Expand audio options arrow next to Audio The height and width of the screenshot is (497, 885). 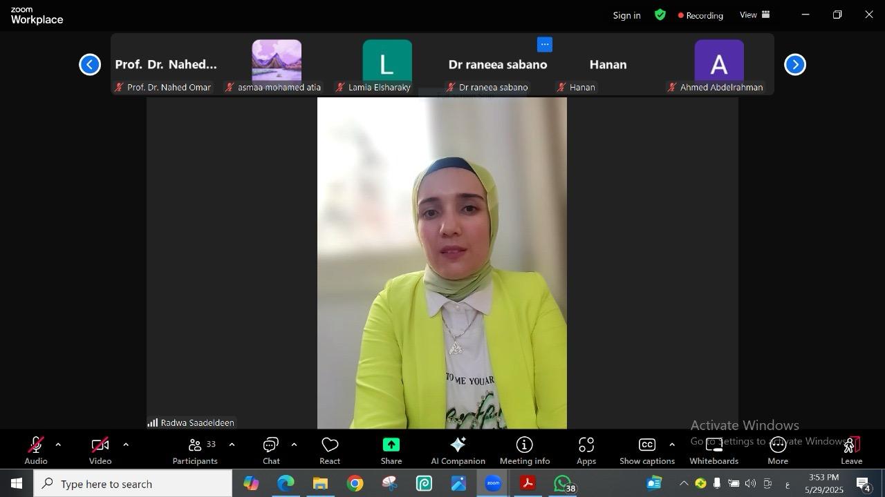click(58, 445)
